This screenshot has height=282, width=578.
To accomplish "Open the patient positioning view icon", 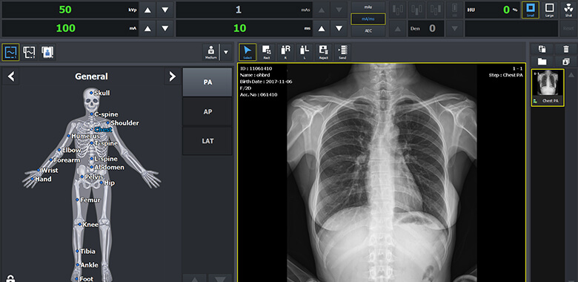I will tap(47, 52).
